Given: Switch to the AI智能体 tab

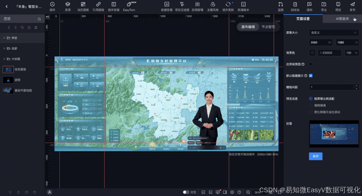Looking at the screenshot, I should tap(342, 19).
